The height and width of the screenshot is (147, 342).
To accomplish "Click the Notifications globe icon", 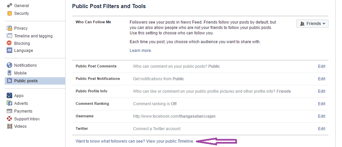I will (x=9, y=65).
